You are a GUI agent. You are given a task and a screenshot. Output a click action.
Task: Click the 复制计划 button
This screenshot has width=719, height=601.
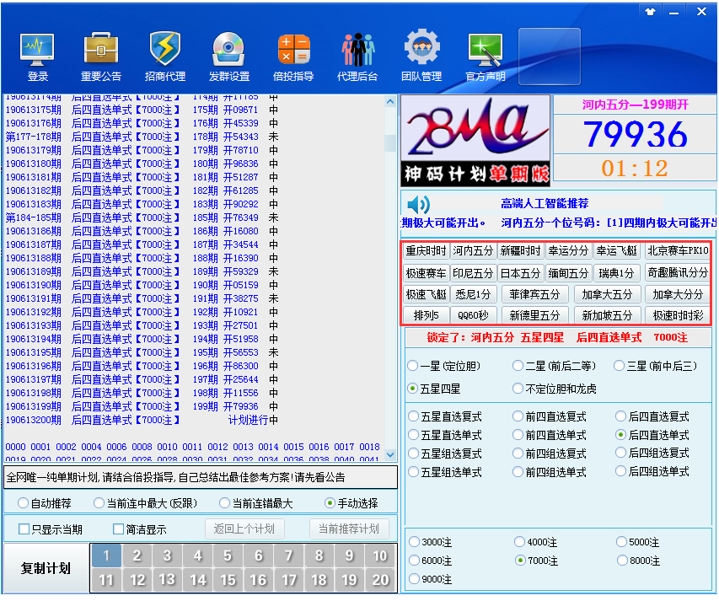tap(46, 568)
